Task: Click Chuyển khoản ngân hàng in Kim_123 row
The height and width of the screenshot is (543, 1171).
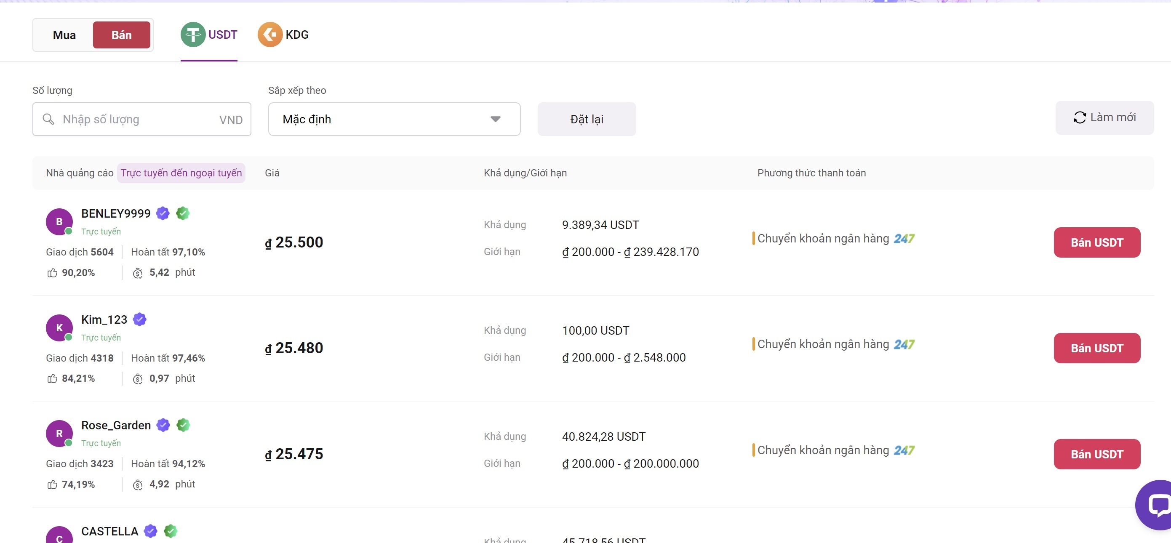Action: point(823,344)
